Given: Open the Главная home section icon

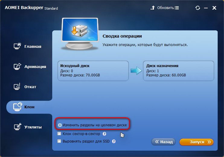Looking at the screenshot, I should point(18,46).
